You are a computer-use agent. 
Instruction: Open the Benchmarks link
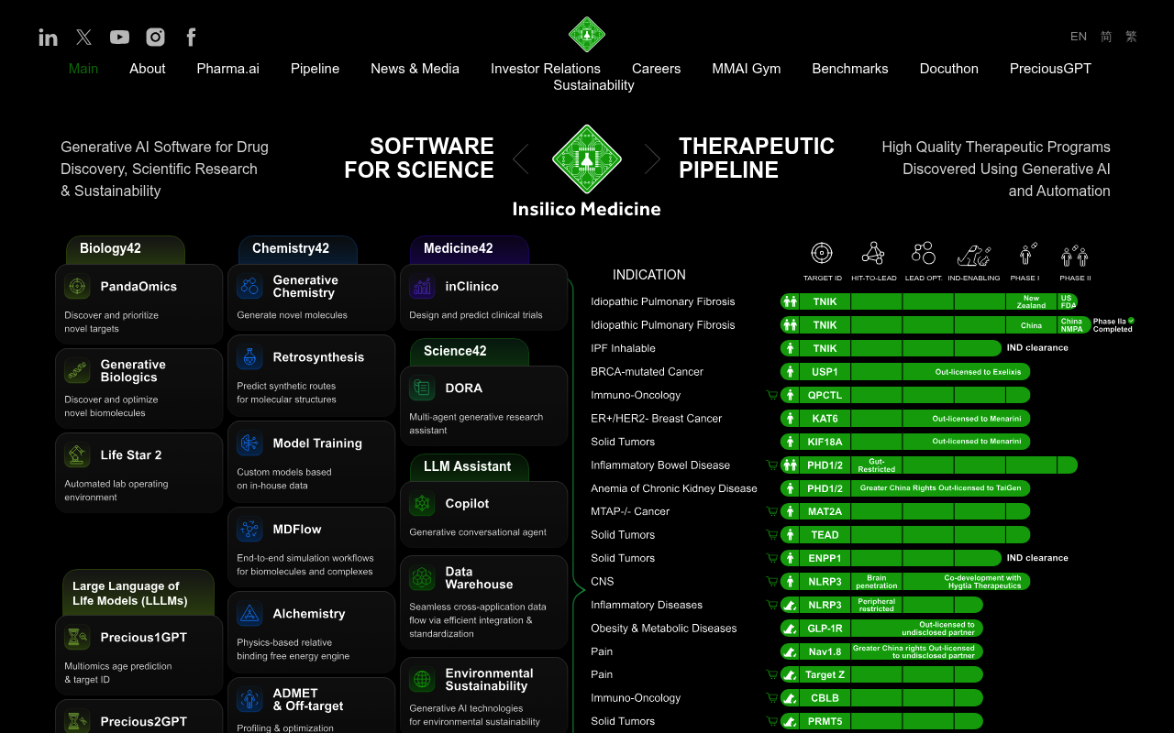(850, 69)
